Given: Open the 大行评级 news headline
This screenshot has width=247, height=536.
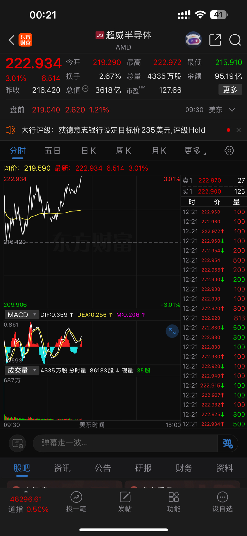Looking at the screenshot, I should click(x=113, y=130).
